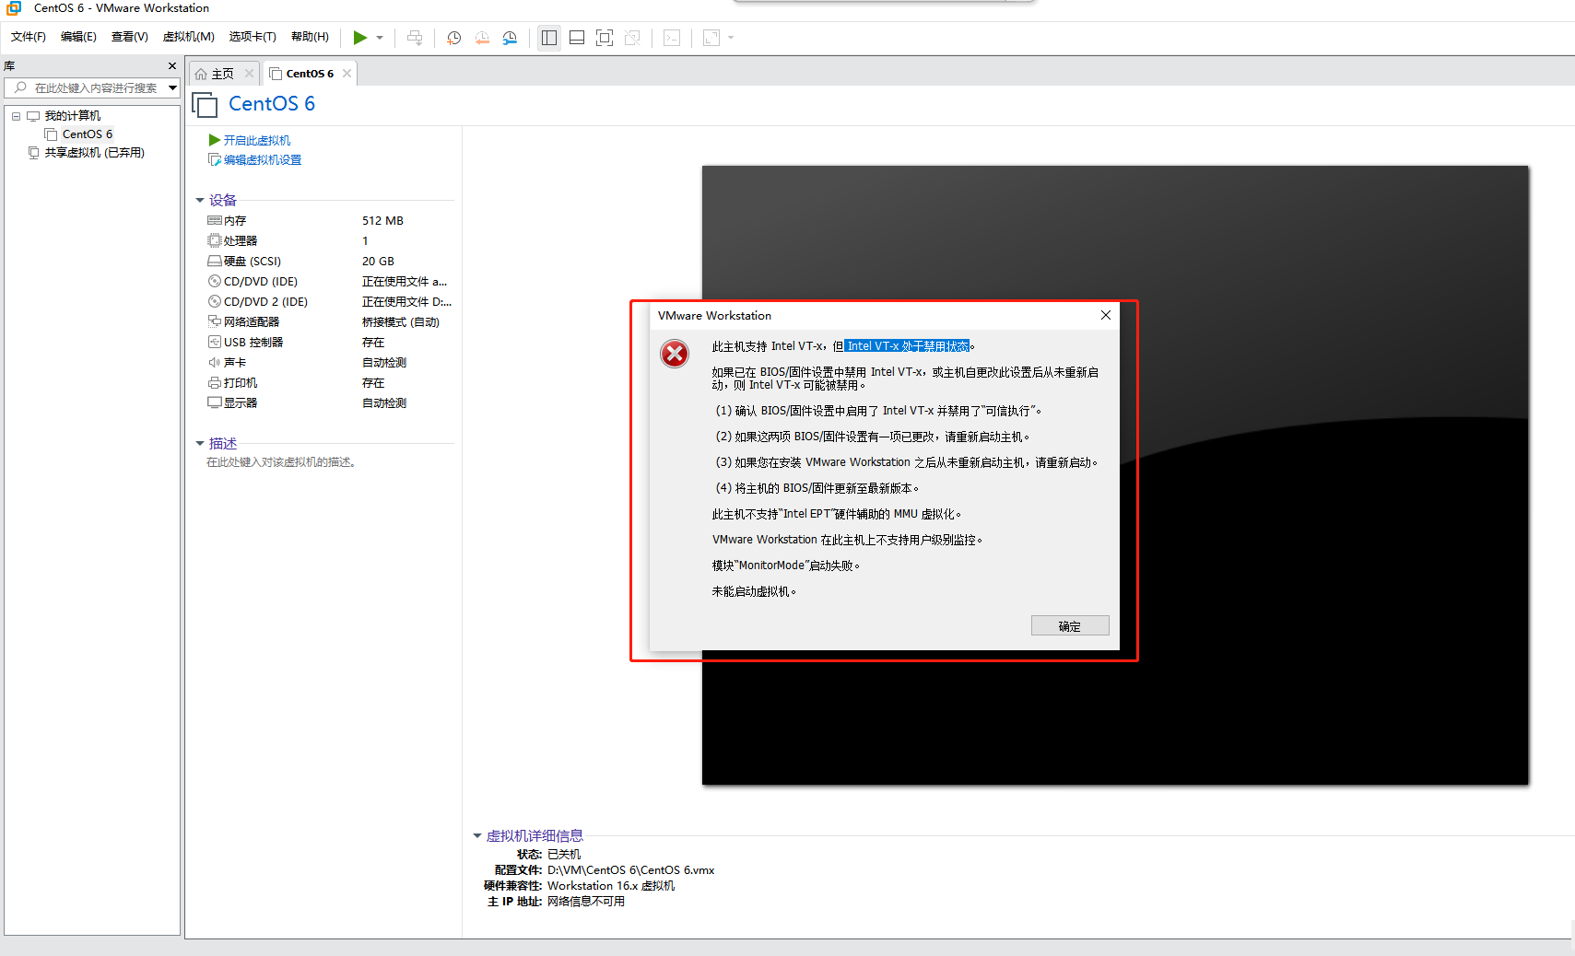Open the 文件(F) menu
This screenshot has width=1575, height=956.
tap(29, 37)
